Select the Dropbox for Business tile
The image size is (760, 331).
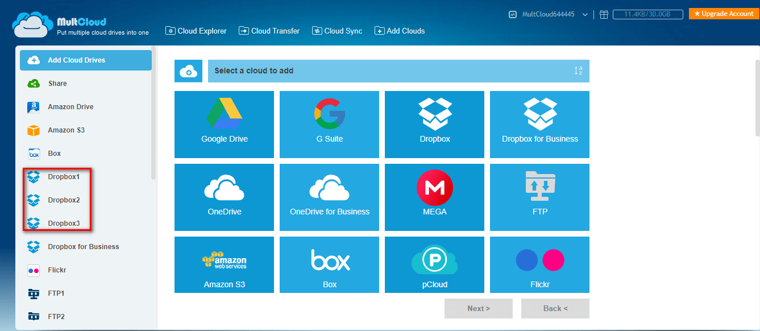(x=539, y=125)
